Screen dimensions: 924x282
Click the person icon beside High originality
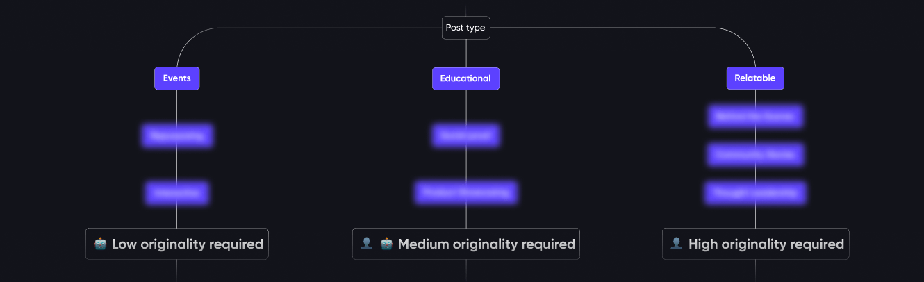[676, 244]
